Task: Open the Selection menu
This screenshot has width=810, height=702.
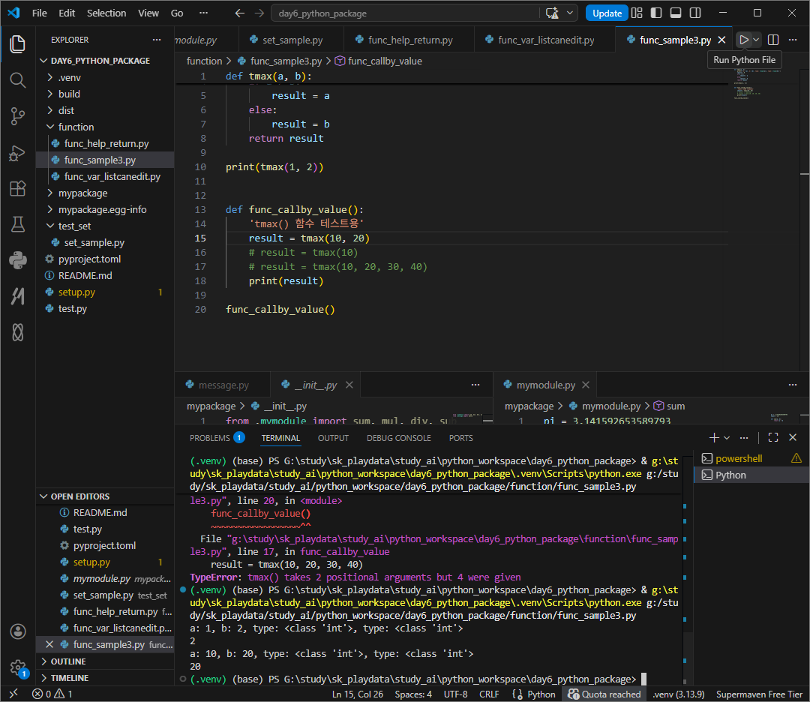Action: click(106, 13)
